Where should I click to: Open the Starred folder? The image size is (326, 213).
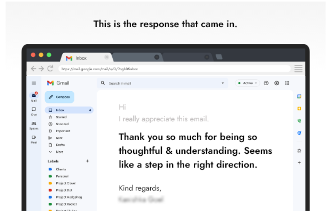click(61, 117)
